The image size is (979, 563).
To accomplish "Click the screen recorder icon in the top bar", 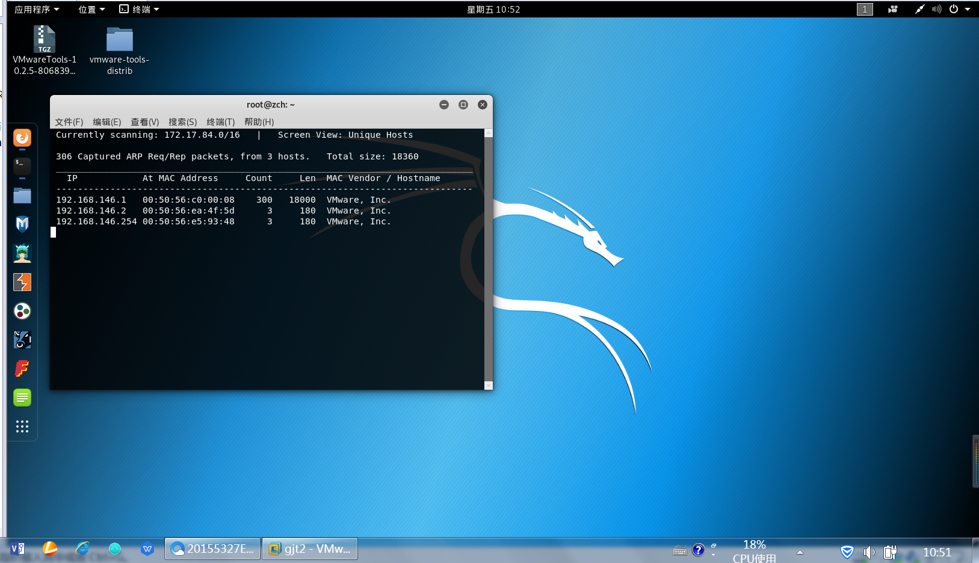I will [x=893, y=9].
